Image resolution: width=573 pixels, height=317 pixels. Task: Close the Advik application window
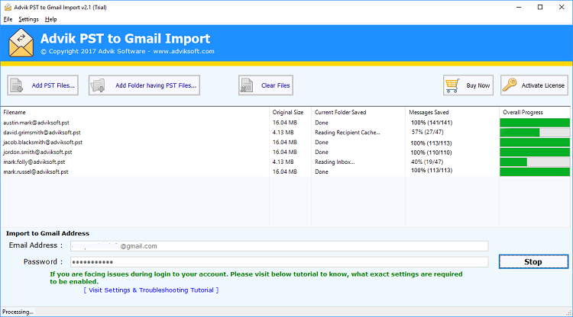coord(562,8)
